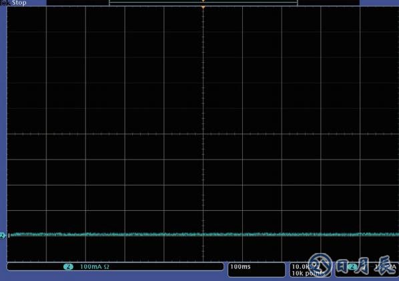Click the Ω termination symbol
Image resolution: width=399 pixels, height=281 pixels.
(107, 267)
